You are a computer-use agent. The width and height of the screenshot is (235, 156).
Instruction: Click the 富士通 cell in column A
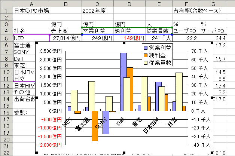pyautogui.click(x=24, y=45)
